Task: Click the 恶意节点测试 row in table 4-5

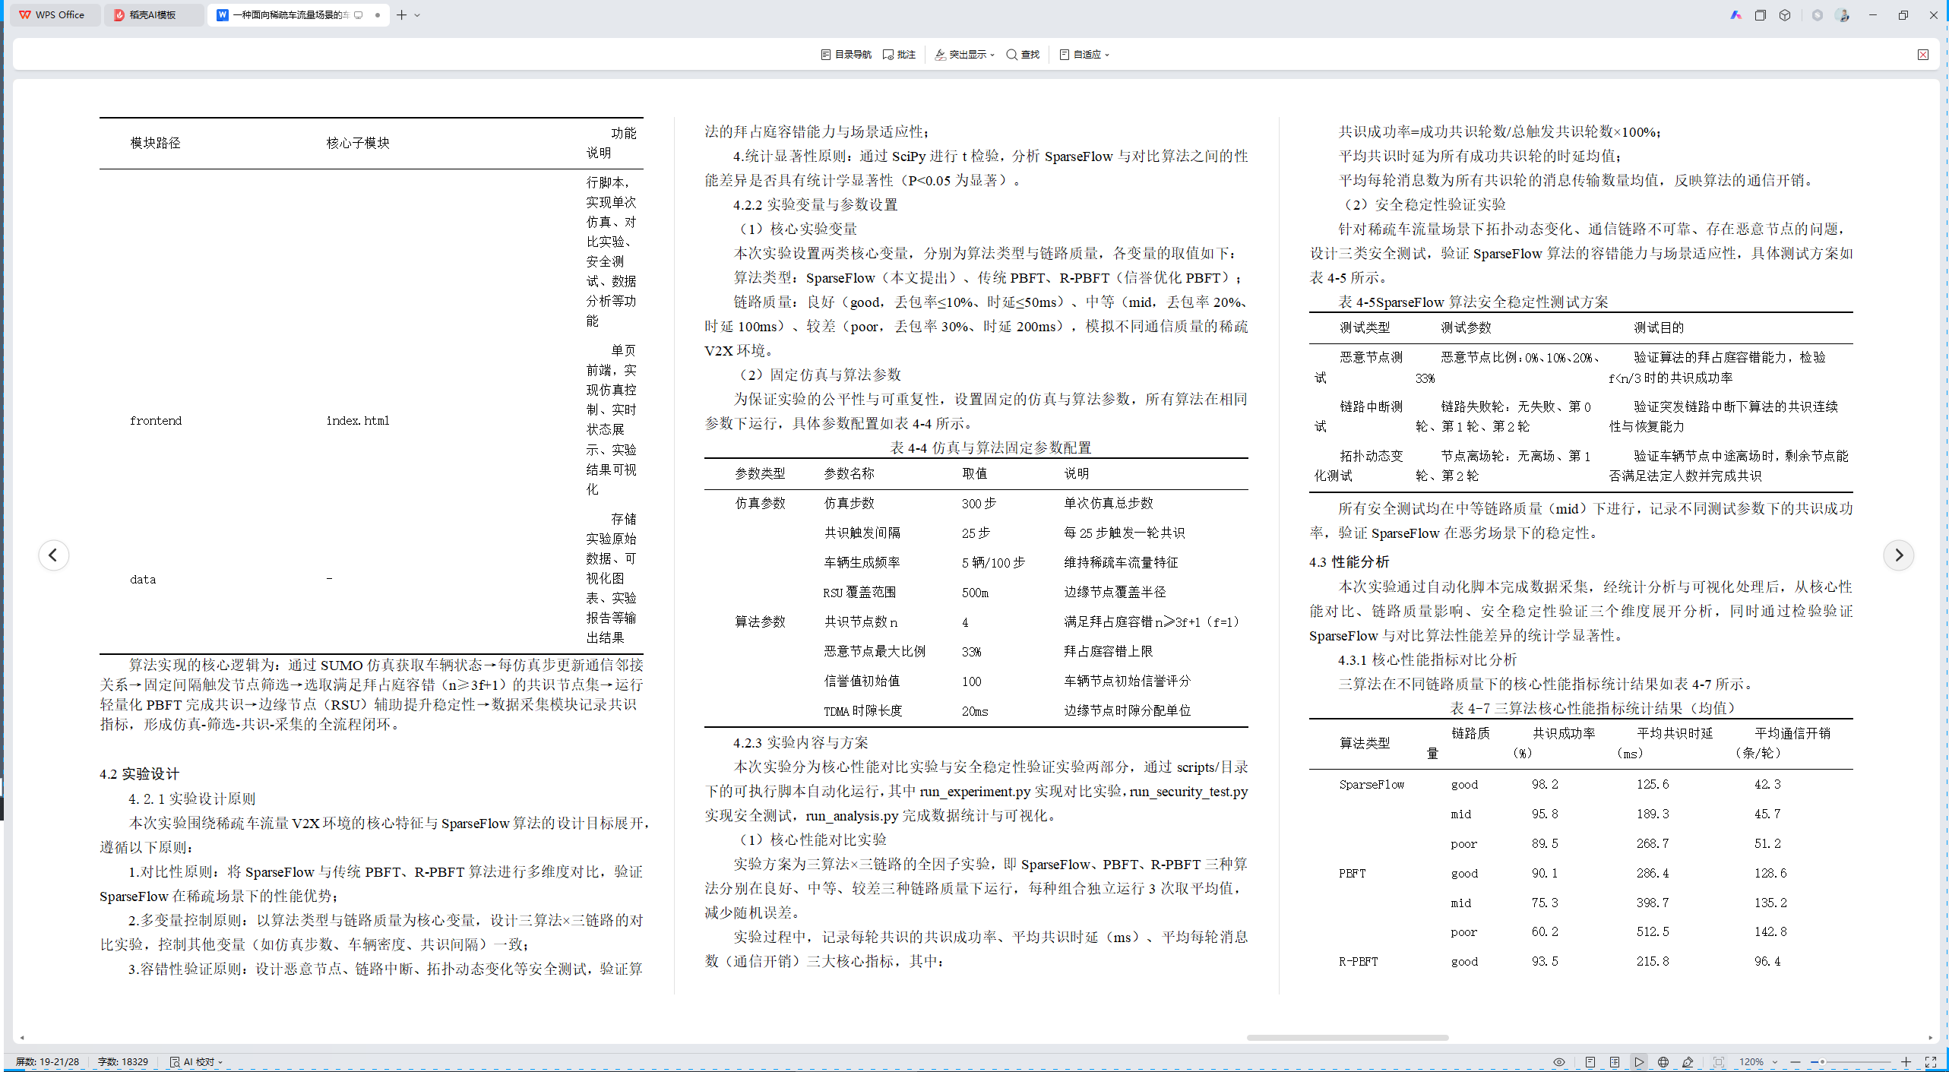Action: 1580,368
